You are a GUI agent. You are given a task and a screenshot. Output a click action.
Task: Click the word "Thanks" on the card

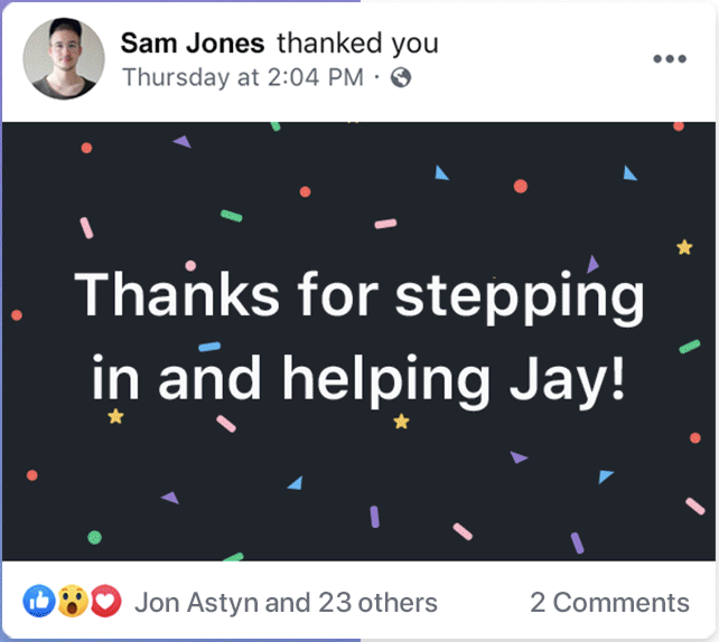(x=177, y=295)
